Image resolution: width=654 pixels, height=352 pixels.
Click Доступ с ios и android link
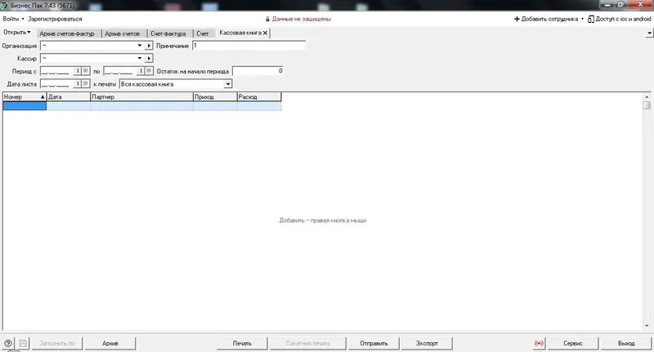point(620,19)
